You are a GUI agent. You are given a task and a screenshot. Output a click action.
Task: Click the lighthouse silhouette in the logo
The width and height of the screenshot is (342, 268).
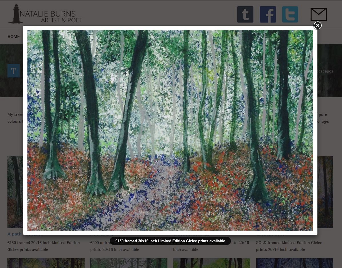pyautogui.click(x=16, y=14)
